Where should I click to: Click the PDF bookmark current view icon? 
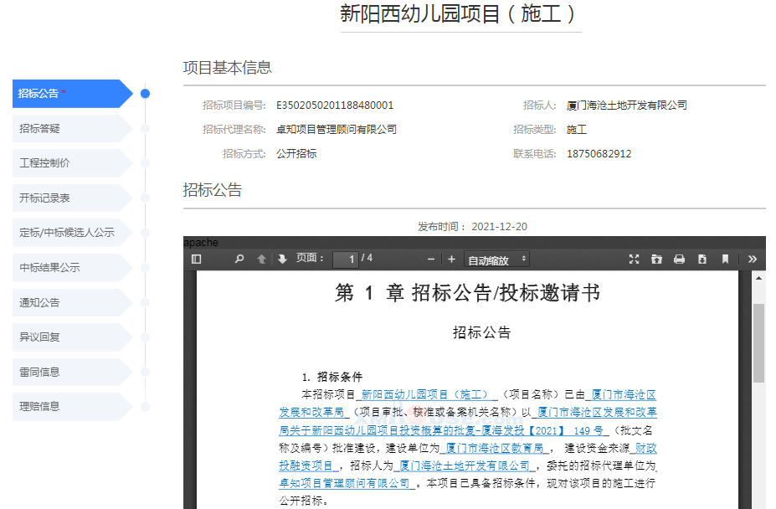tap(725, 260)
